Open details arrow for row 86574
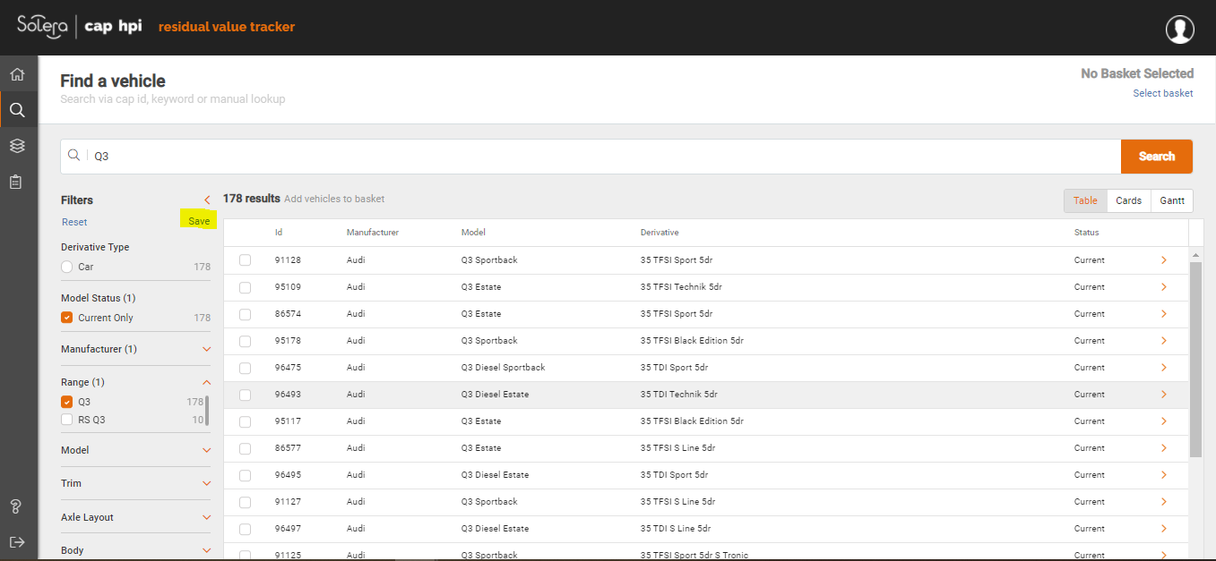The image size is (1216, 561). tap(1163, 314)
